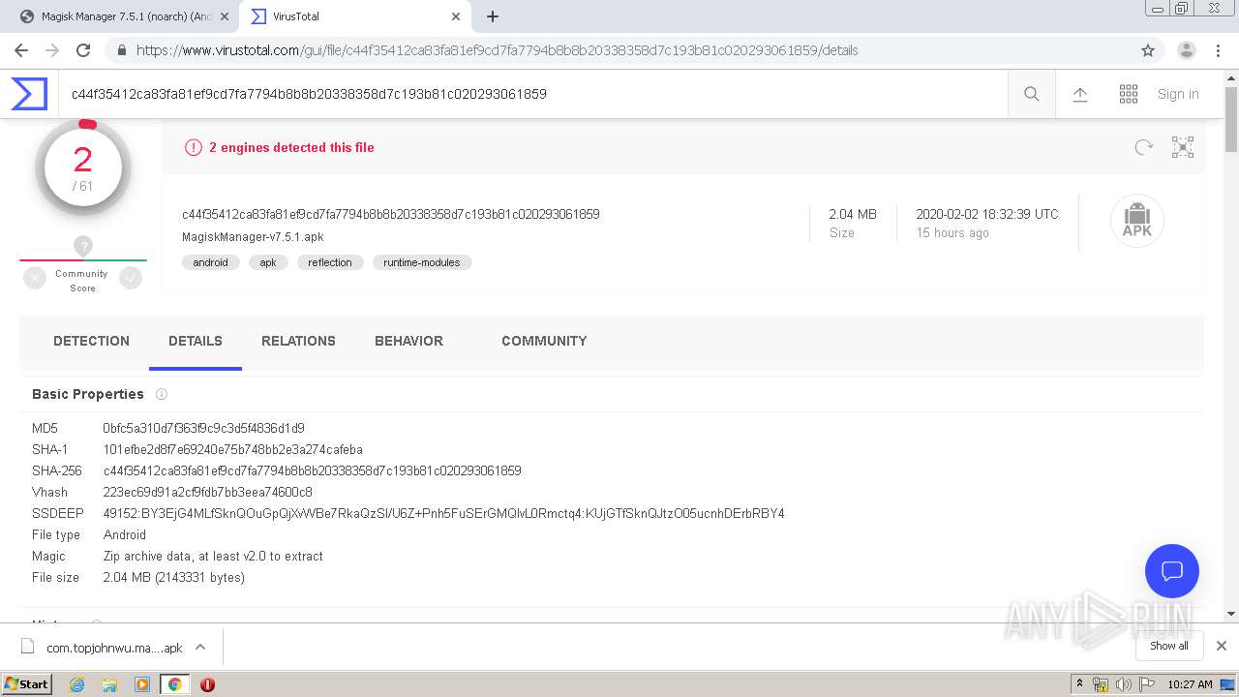Click the apk tag
The image size is (1239, 697).
(268, 262)
